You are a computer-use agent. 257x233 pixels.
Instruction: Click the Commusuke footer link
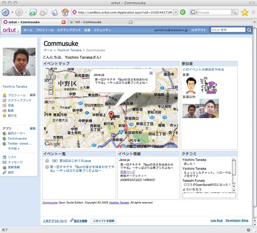click(50, 203)
